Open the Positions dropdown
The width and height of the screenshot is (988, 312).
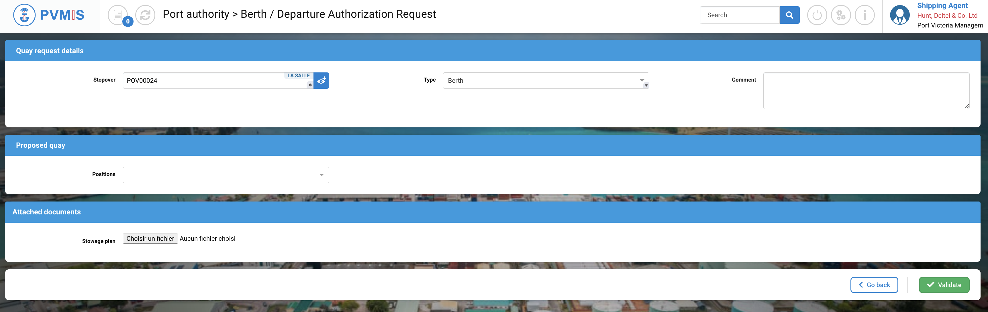tap(226, 175)
